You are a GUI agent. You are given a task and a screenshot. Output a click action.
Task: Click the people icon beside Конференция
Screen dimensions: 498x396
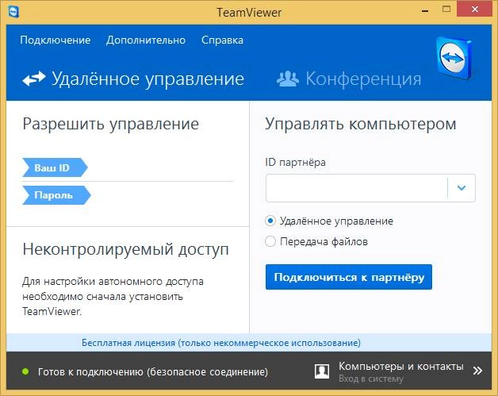(x=288, y=79)
